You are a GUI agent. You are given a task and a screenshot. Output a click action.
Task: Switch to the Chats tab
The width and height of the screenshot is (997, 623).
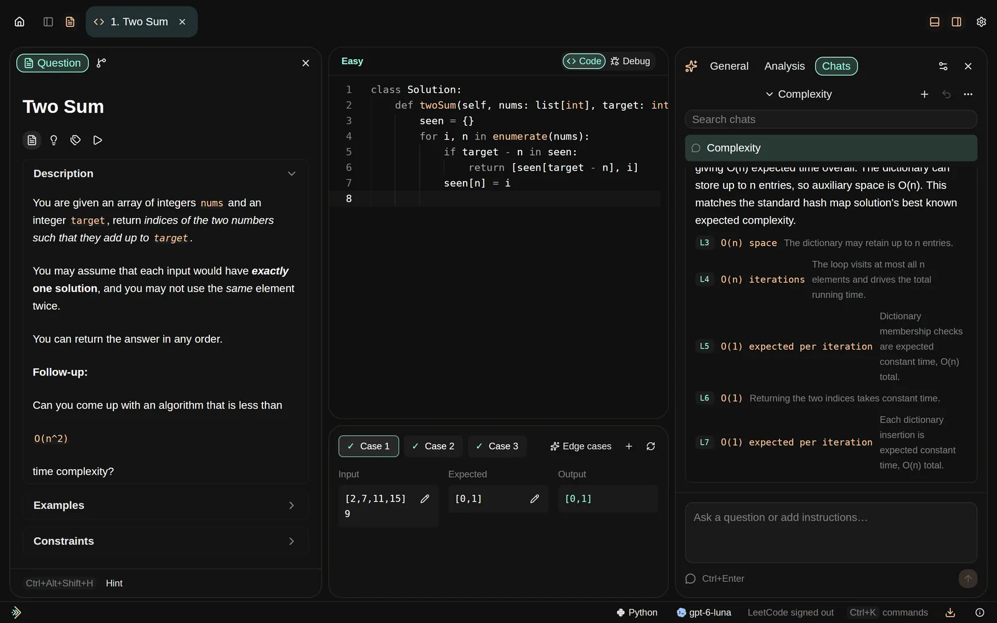click(x=836, y=66)
